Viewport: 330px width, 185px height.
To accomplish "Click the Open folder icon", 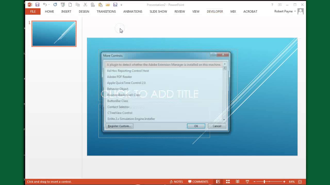I will tap(108, 5).
